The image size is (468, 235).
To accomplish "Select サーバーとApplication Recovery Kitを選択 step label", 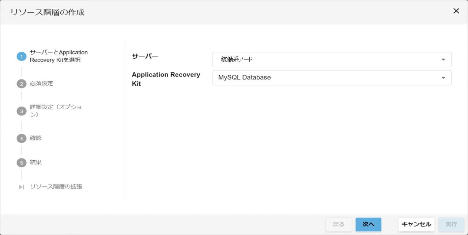I will click(x=59, y=56).
